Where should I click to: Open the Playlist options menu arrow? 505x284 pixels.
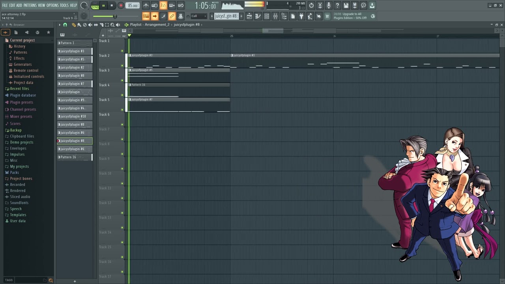click(60, 25)
